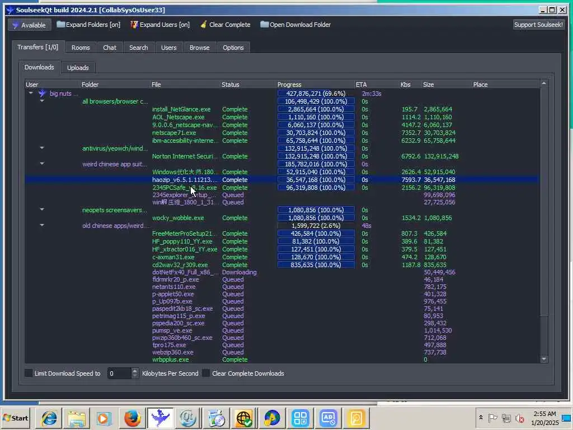The width and height of the screenshot is (573, 430).
Task: Open the AD blocker taskbar icon
Action: [x=328, y=418]
